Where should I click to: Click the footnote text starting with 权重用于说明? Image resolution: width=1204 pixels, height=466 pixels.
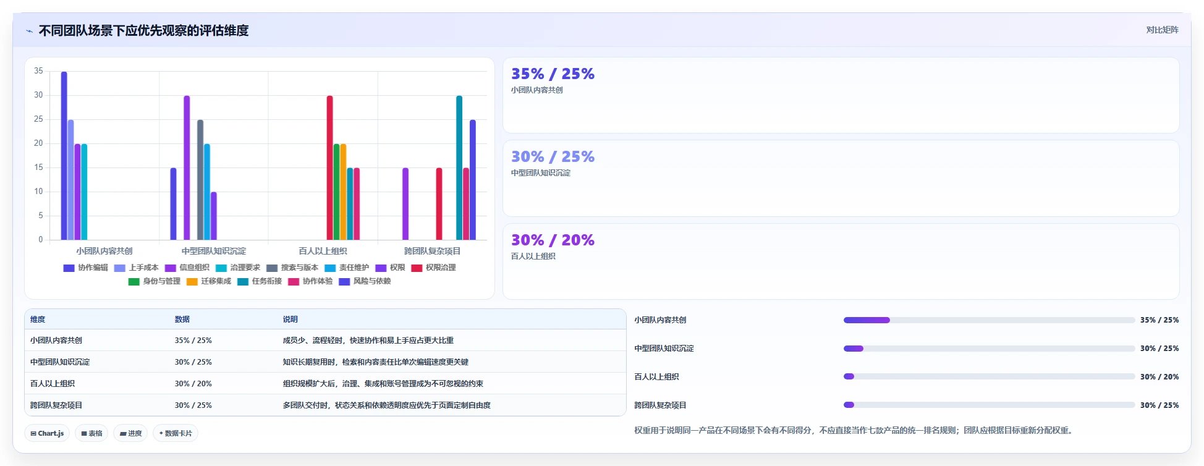point(853,430)
